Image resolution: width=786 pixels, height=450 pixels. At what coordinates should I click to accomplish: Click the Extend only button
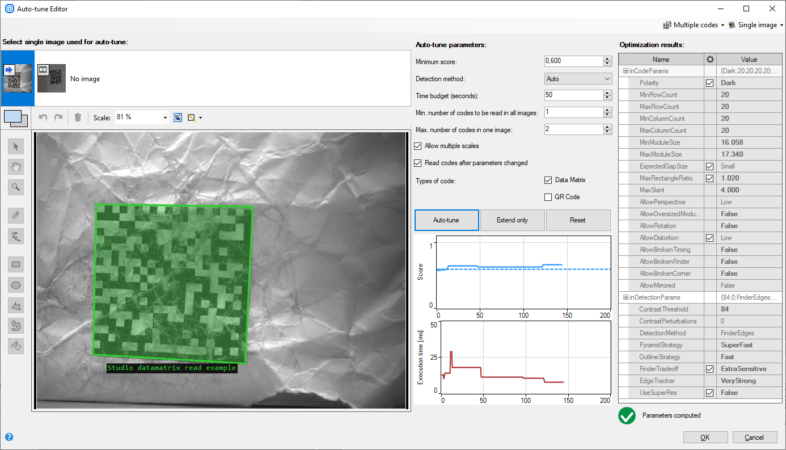512,220
